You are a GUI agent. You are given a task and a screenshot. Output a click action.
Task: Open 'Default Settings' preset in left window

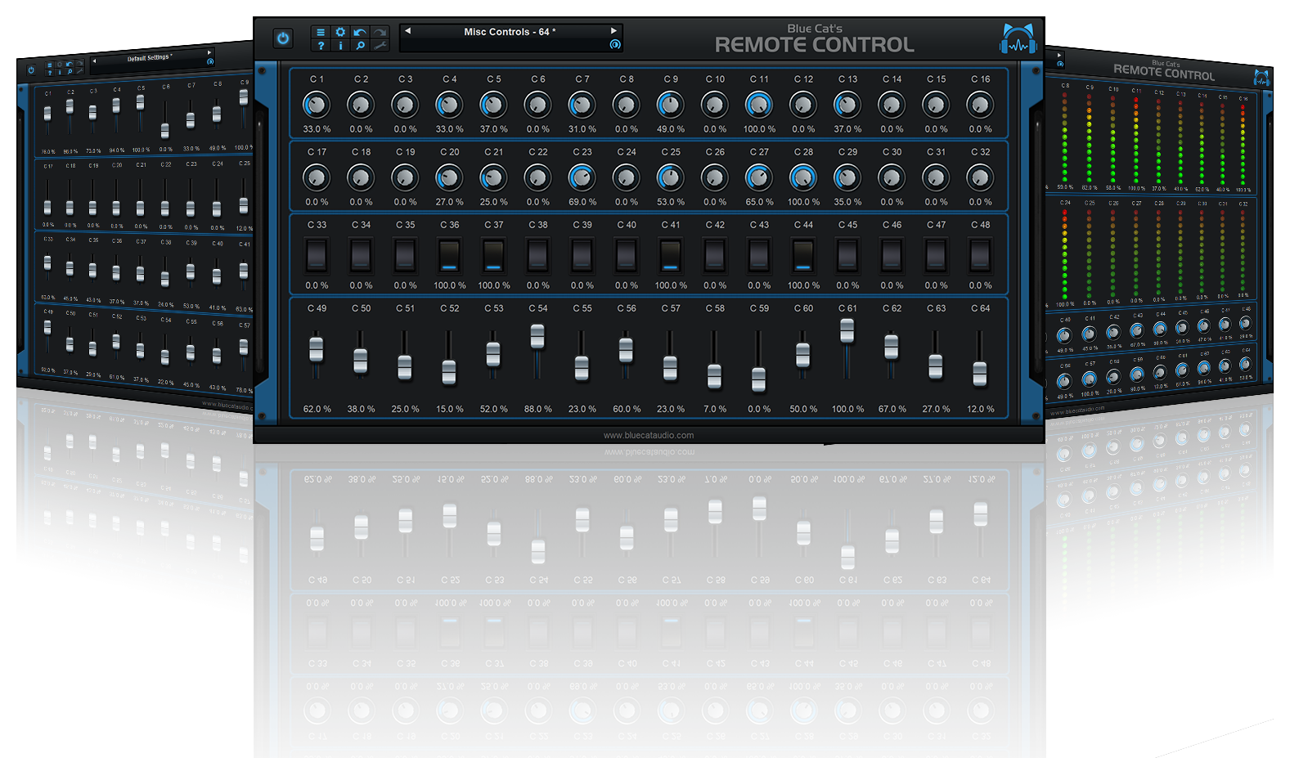(x=151, y=58)
